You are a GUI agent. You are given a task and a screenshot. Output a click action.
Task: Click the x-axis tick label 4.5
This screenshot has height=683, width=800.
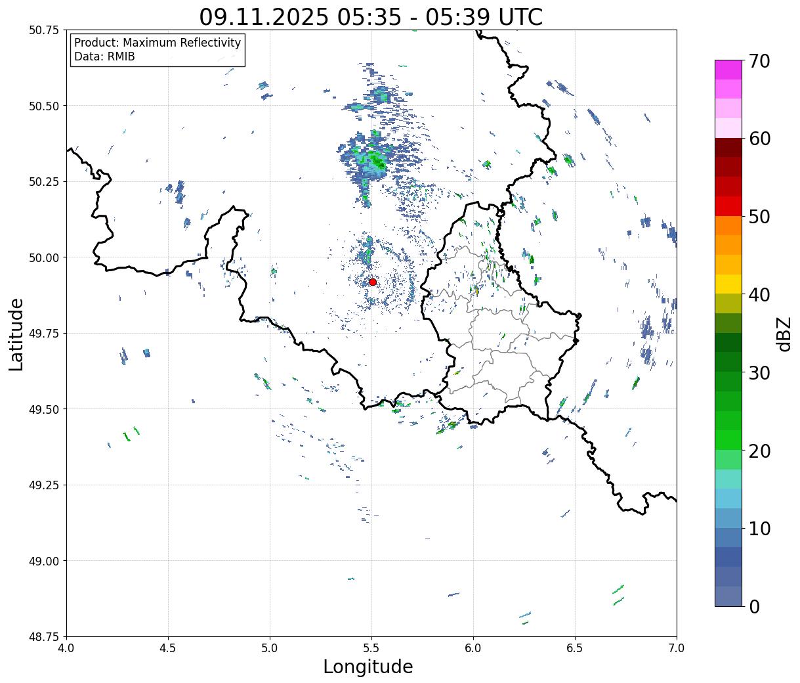pos(168,648)
